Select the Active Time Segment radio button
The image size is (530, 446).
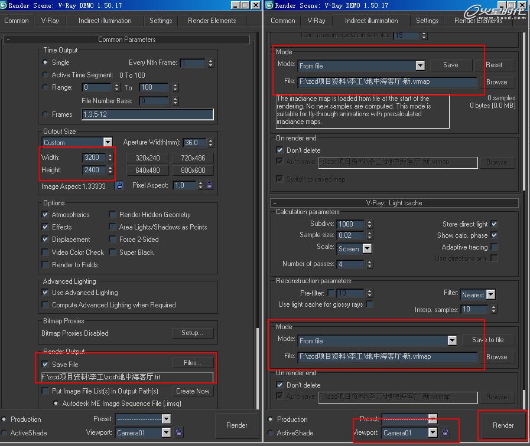click(x=45, y=75)
